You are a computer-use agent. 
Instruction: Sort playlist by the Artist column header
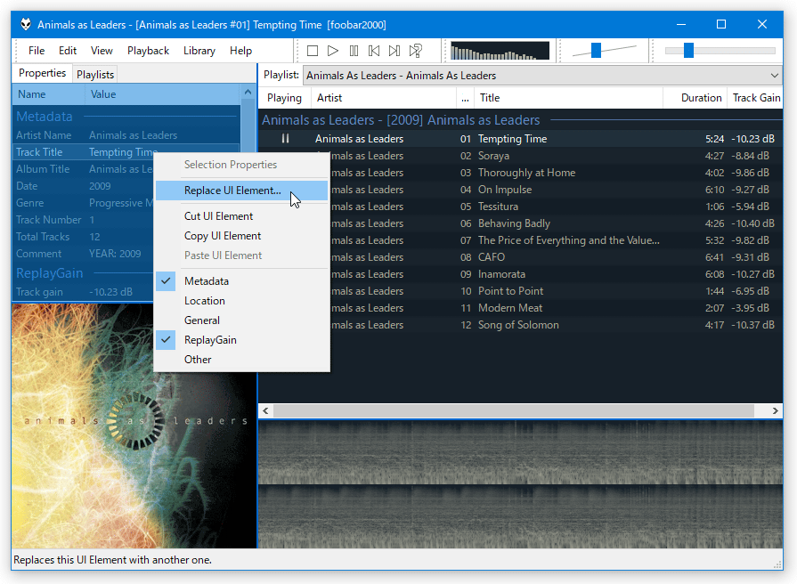[x=384, y=98]
